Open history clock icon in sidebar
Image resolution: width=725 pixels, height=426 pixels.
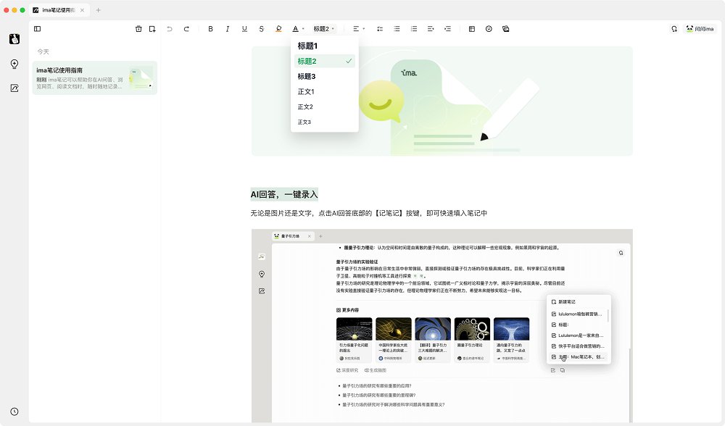[x=14, y=412]
